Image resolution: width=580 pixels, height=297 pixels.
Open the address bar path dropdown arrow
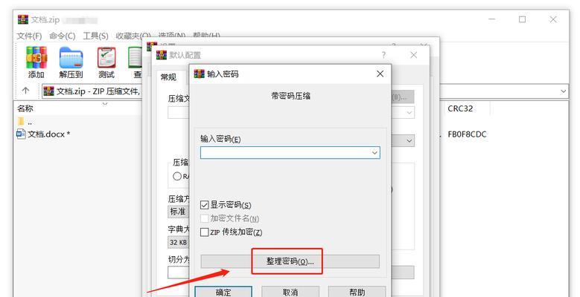563,91
